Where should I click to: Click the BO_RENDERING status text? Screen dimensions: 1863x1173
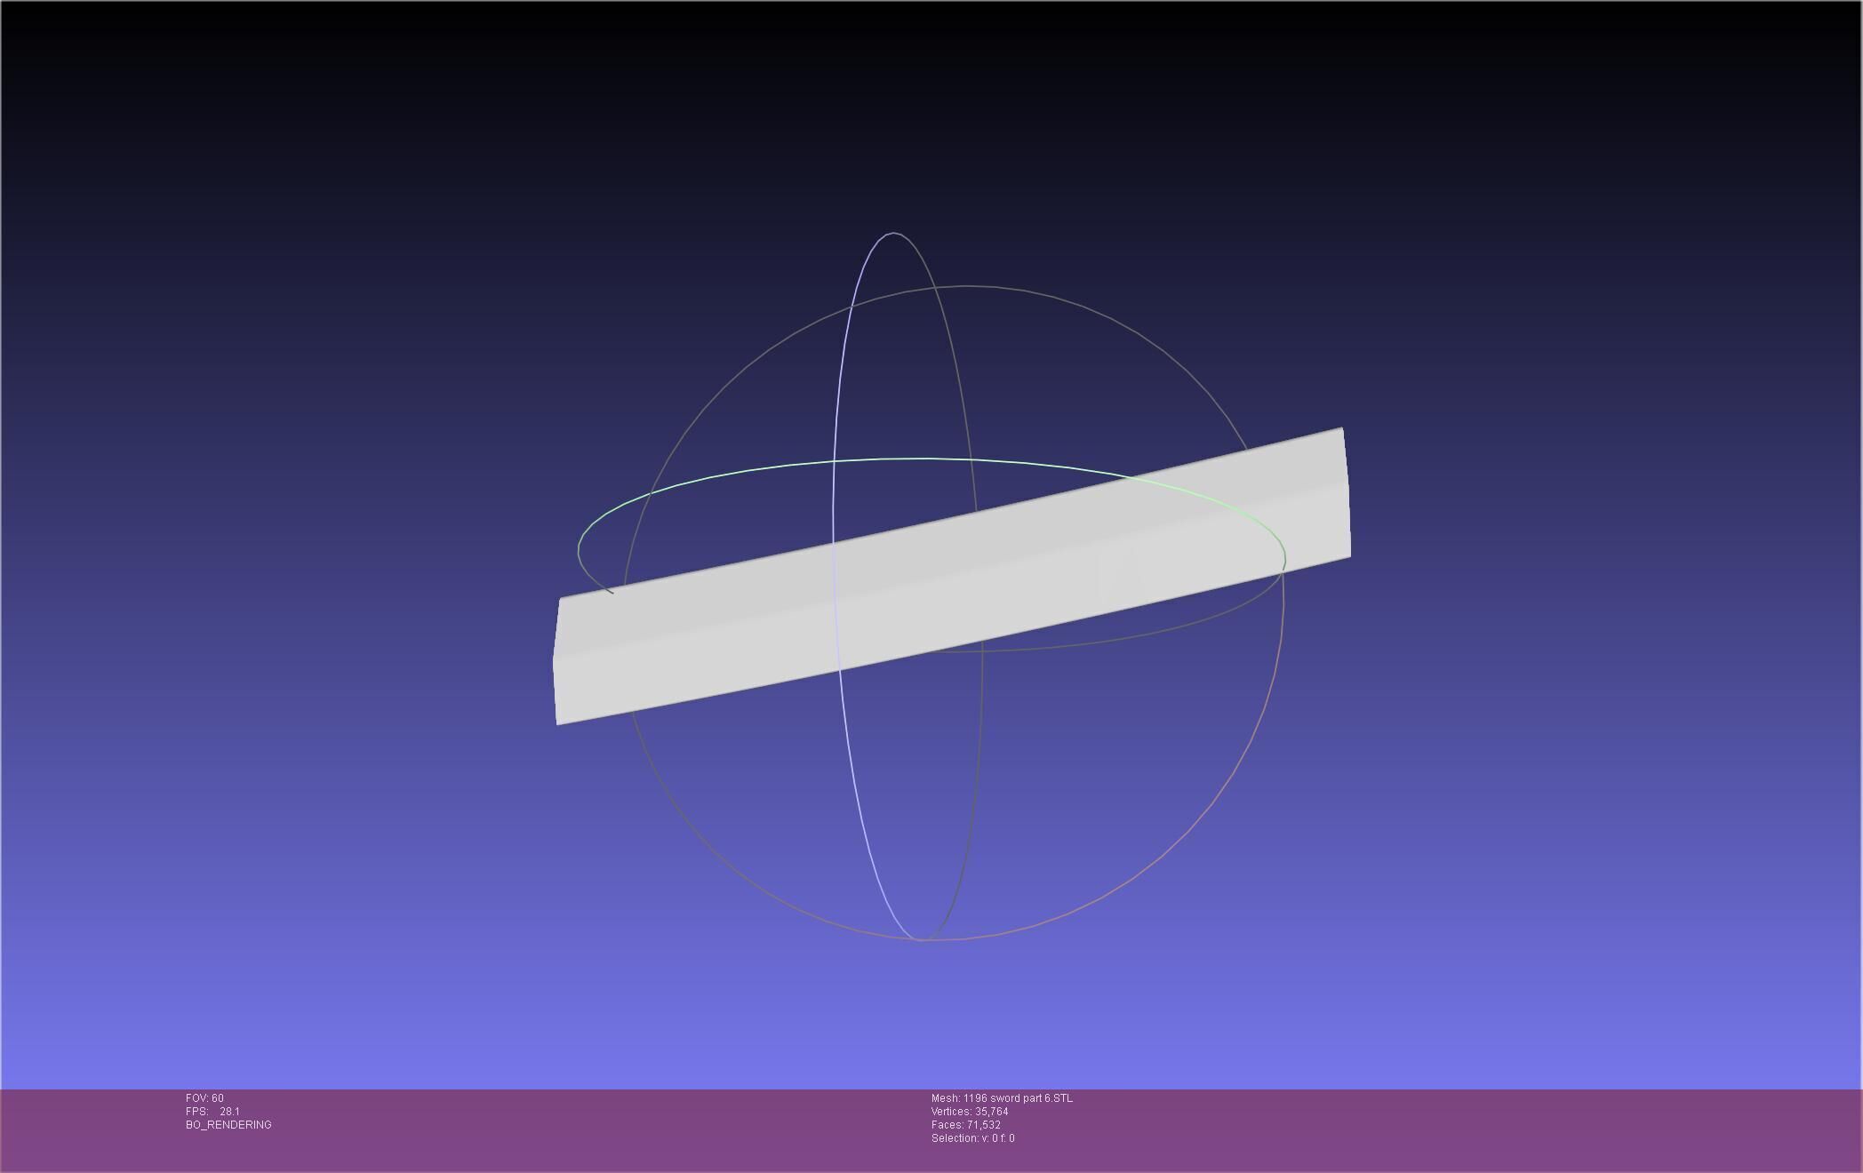pyautogui.click(x=228, y=1125)
